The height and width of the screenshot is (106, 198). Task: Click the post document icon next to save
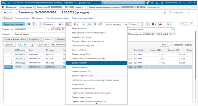(x=34, y=24)
